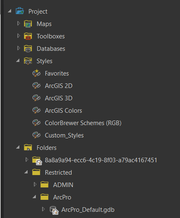Select the ADMIN folder name

(x=63, y=185)
